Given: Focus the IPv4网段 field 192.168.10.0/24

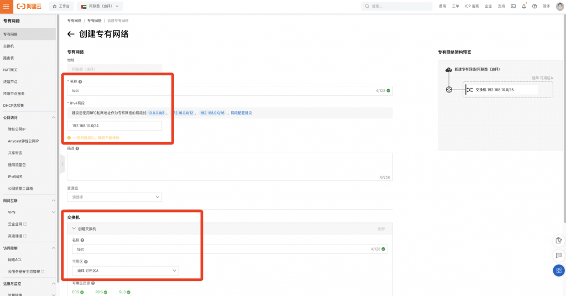Looking at the screenshot, I should pyautogui.click(x=114, y=126).
